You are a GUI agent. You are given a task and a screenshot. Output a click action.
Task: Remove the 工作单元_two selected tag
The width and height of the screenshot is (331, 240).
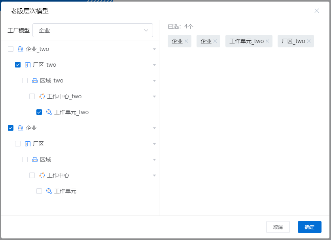[267, 41]
